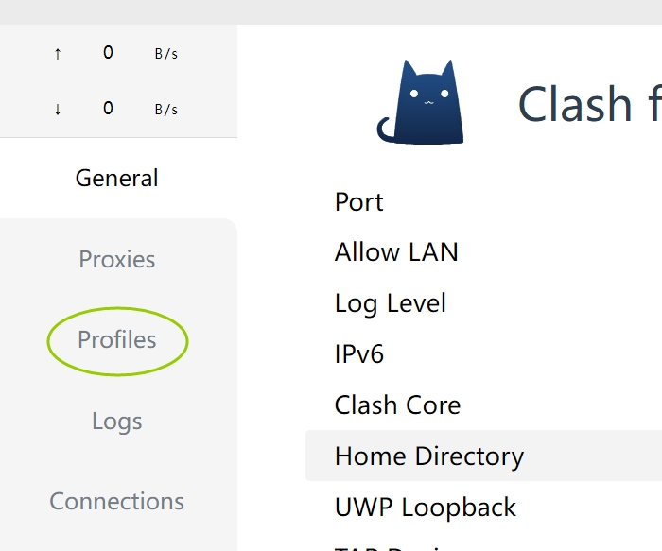
Task: Show the Logs page
Action: 117,421
